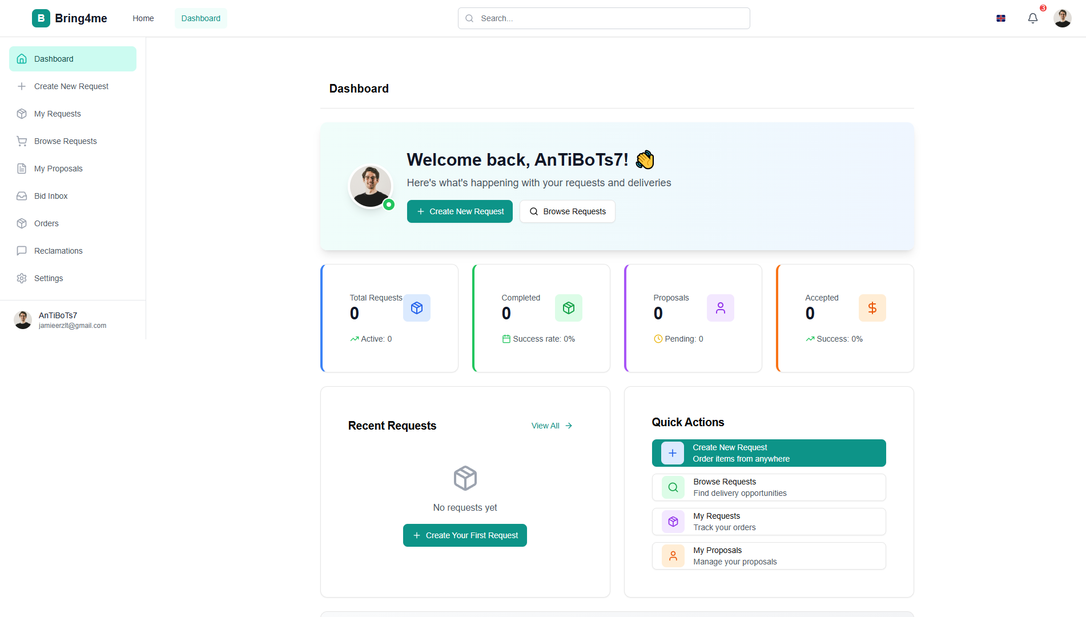Go to Orders in the sidebar
The image size is (1086, 617).
pos(73,223)
